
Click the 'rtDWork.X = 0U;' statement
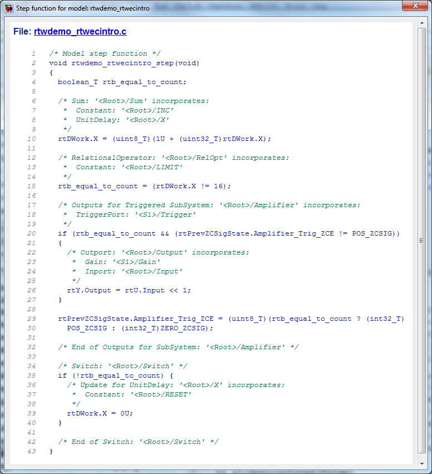pos(100,413)
